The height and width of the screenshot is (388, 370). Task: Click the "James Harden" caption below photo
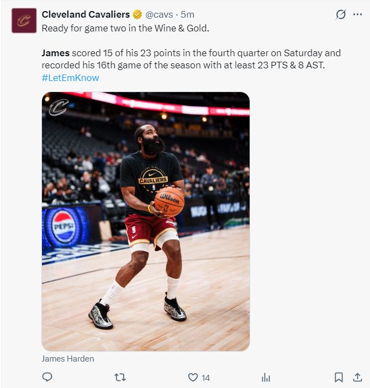click(x=68, y=359)
